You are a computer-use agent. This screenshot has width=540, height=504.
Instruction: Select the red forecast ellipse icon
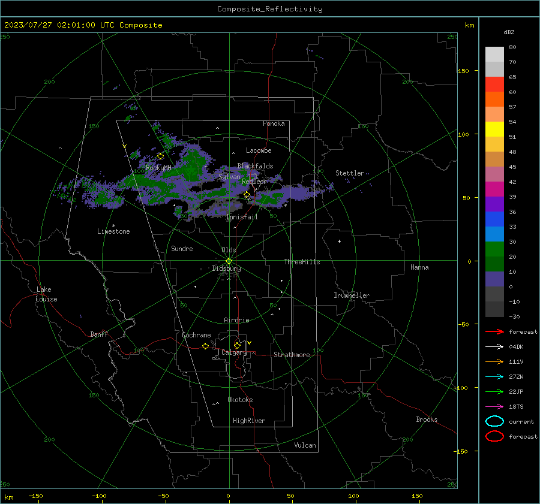[x=494, y=436]
